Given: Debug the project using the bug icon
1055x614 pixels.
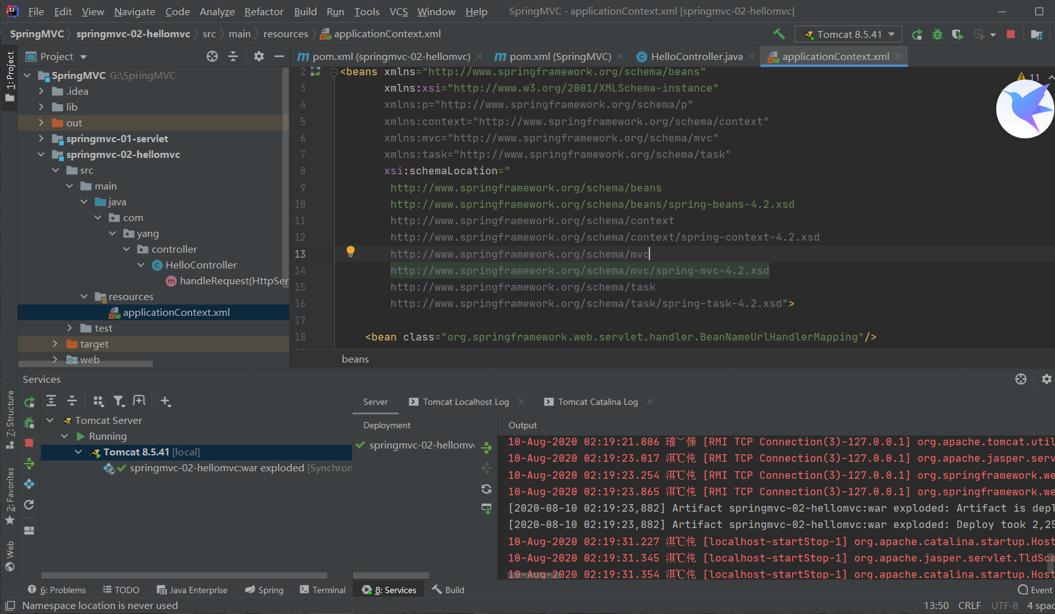Looking at the screenshot, I should coord(937,34).
